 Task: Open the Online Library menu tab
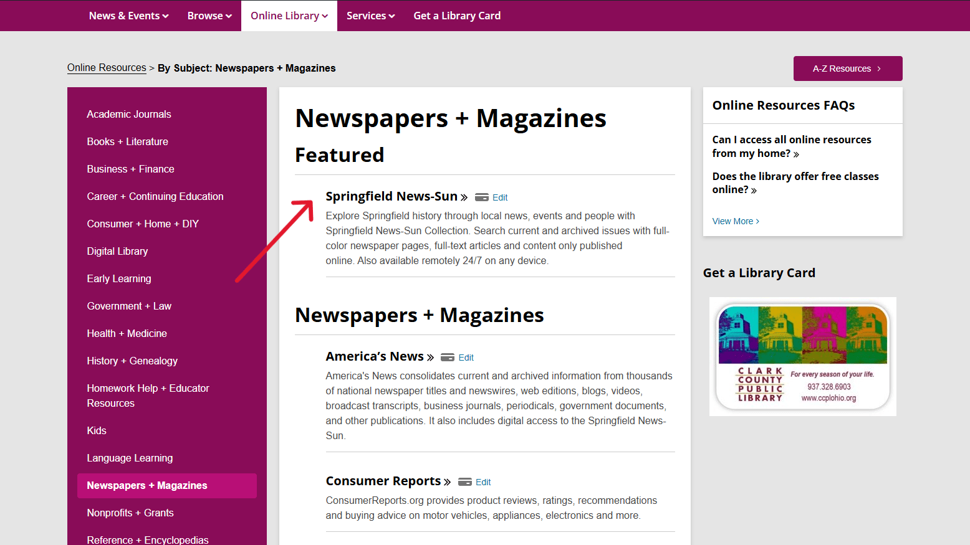tap(289, 16)
